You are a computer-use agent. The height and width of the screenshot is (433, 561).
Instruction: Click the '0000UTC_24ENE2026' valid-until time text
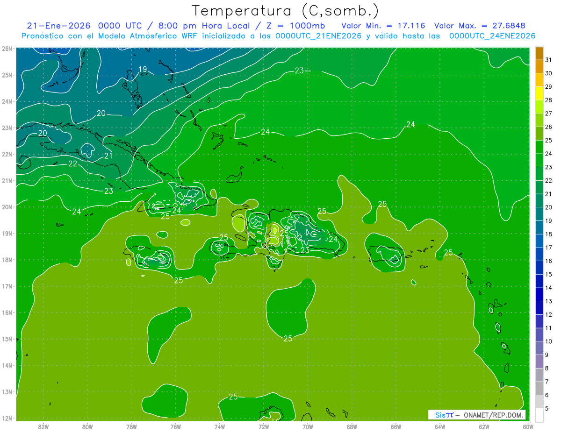coord(492,36)
